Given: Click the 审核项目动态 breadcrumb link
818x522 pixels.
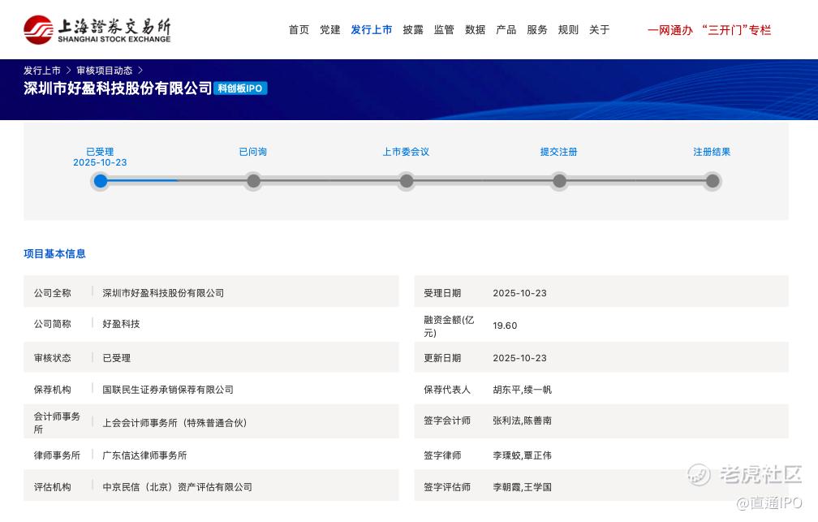Looking at the screenshot, I should click(105, 71).
